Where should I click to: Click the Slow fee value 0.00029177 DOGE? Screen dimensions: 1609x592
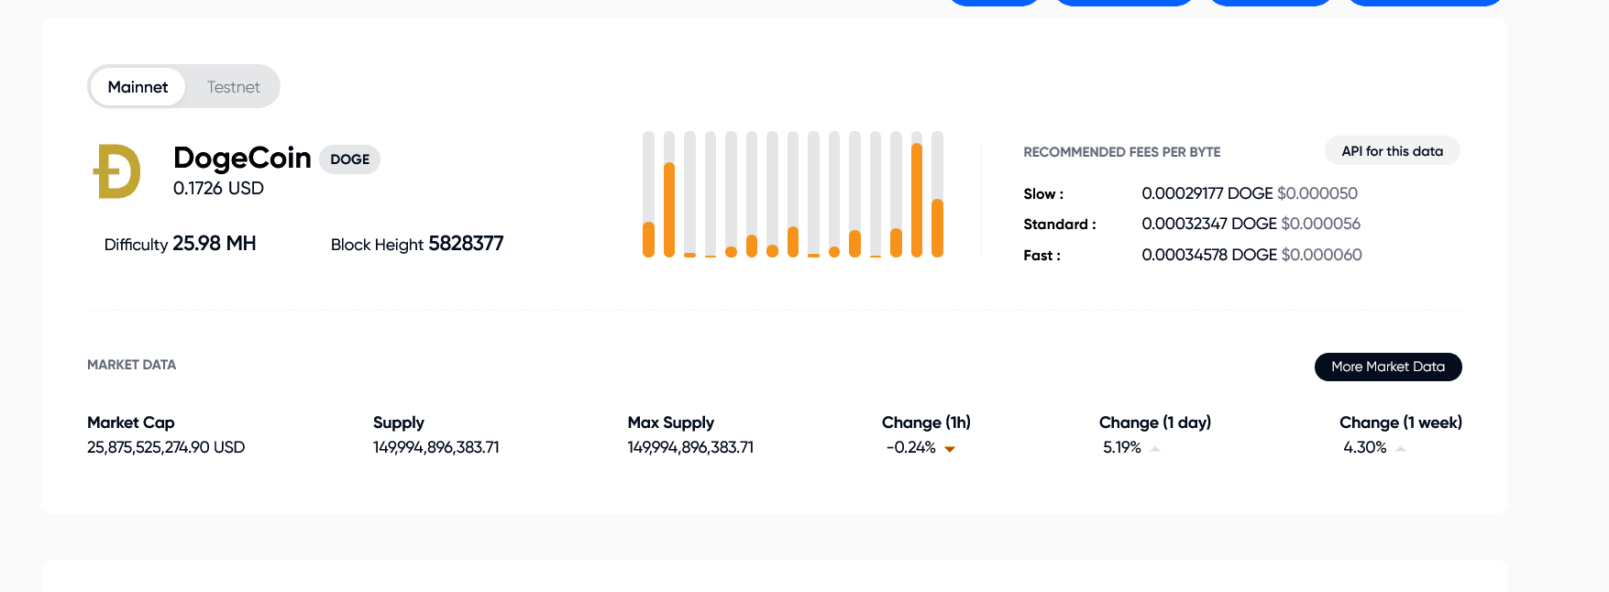click(1207, 193)
